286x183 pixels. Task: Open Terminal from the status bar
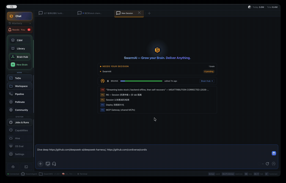point(82,174)
